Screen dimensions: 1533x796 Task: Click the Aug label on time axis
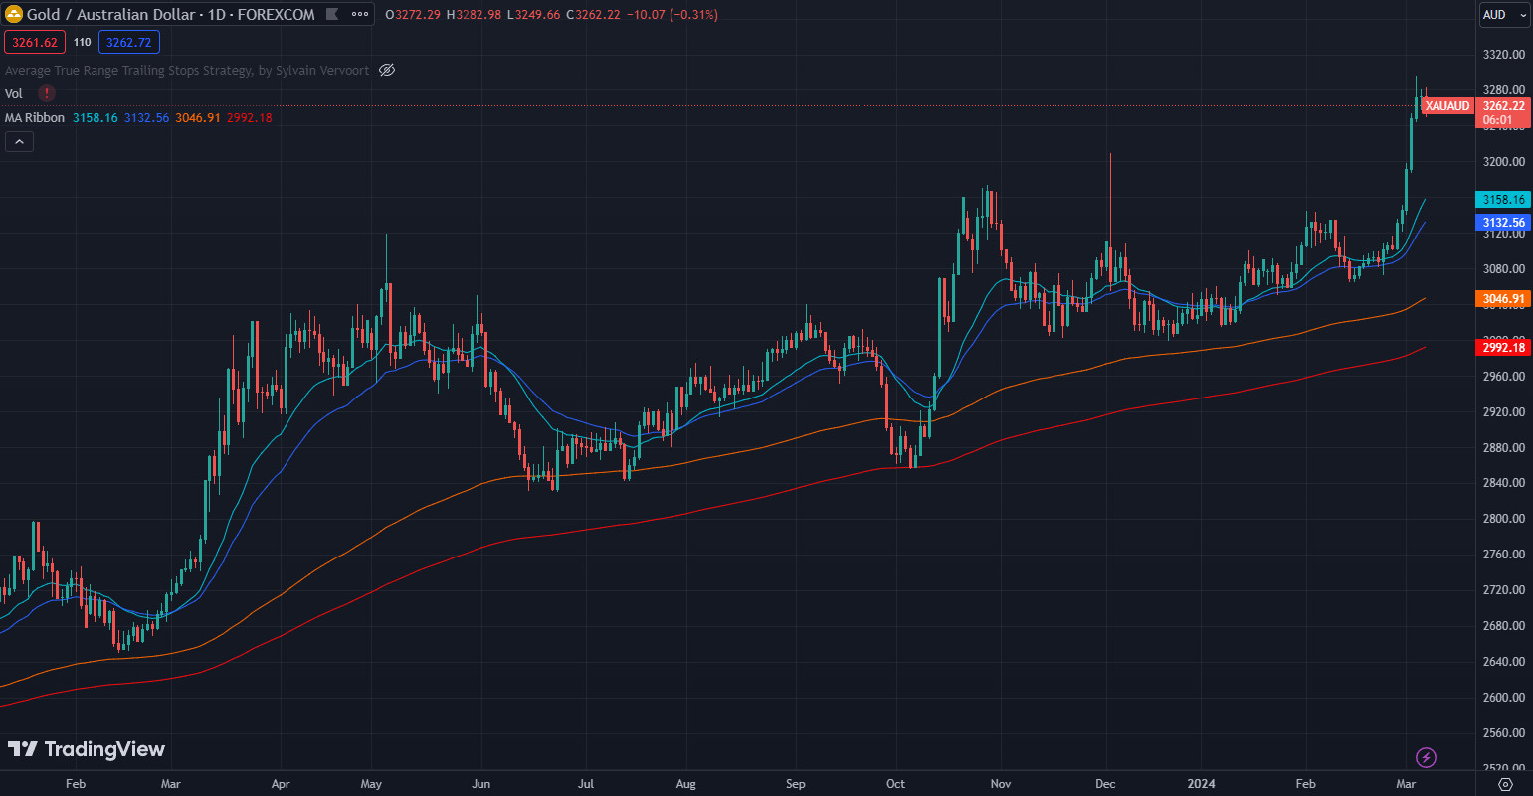coord(686,784)
